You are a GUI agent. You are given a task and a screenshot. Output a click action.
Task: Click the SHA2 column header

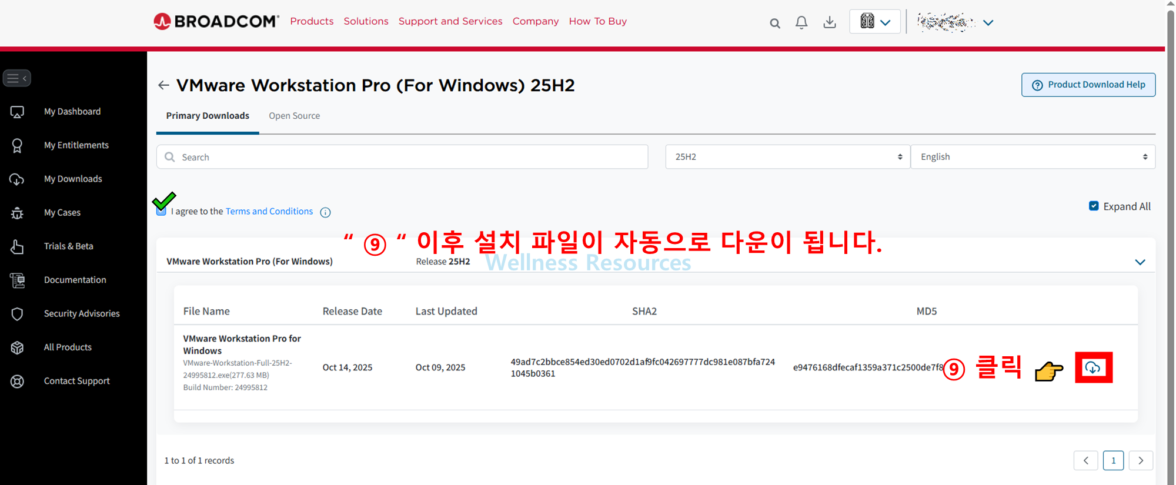pyautogui.click(x=644, y=311)
